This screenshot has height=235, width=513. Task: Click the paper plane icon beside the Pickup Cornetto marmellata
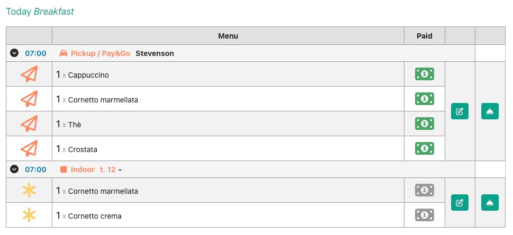(29, 99)
